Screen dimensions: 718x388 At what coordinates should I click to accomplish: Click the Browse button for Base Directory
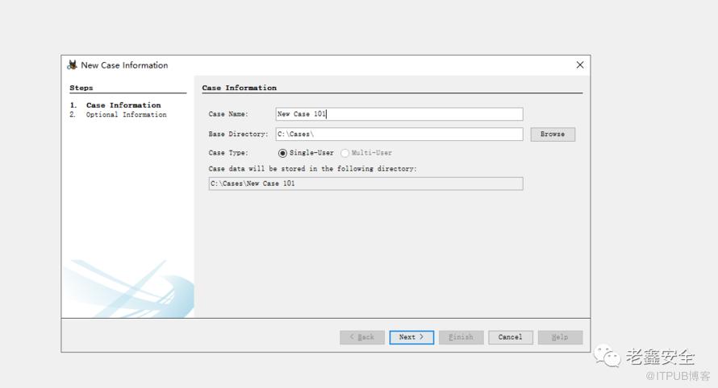[553, 134]
